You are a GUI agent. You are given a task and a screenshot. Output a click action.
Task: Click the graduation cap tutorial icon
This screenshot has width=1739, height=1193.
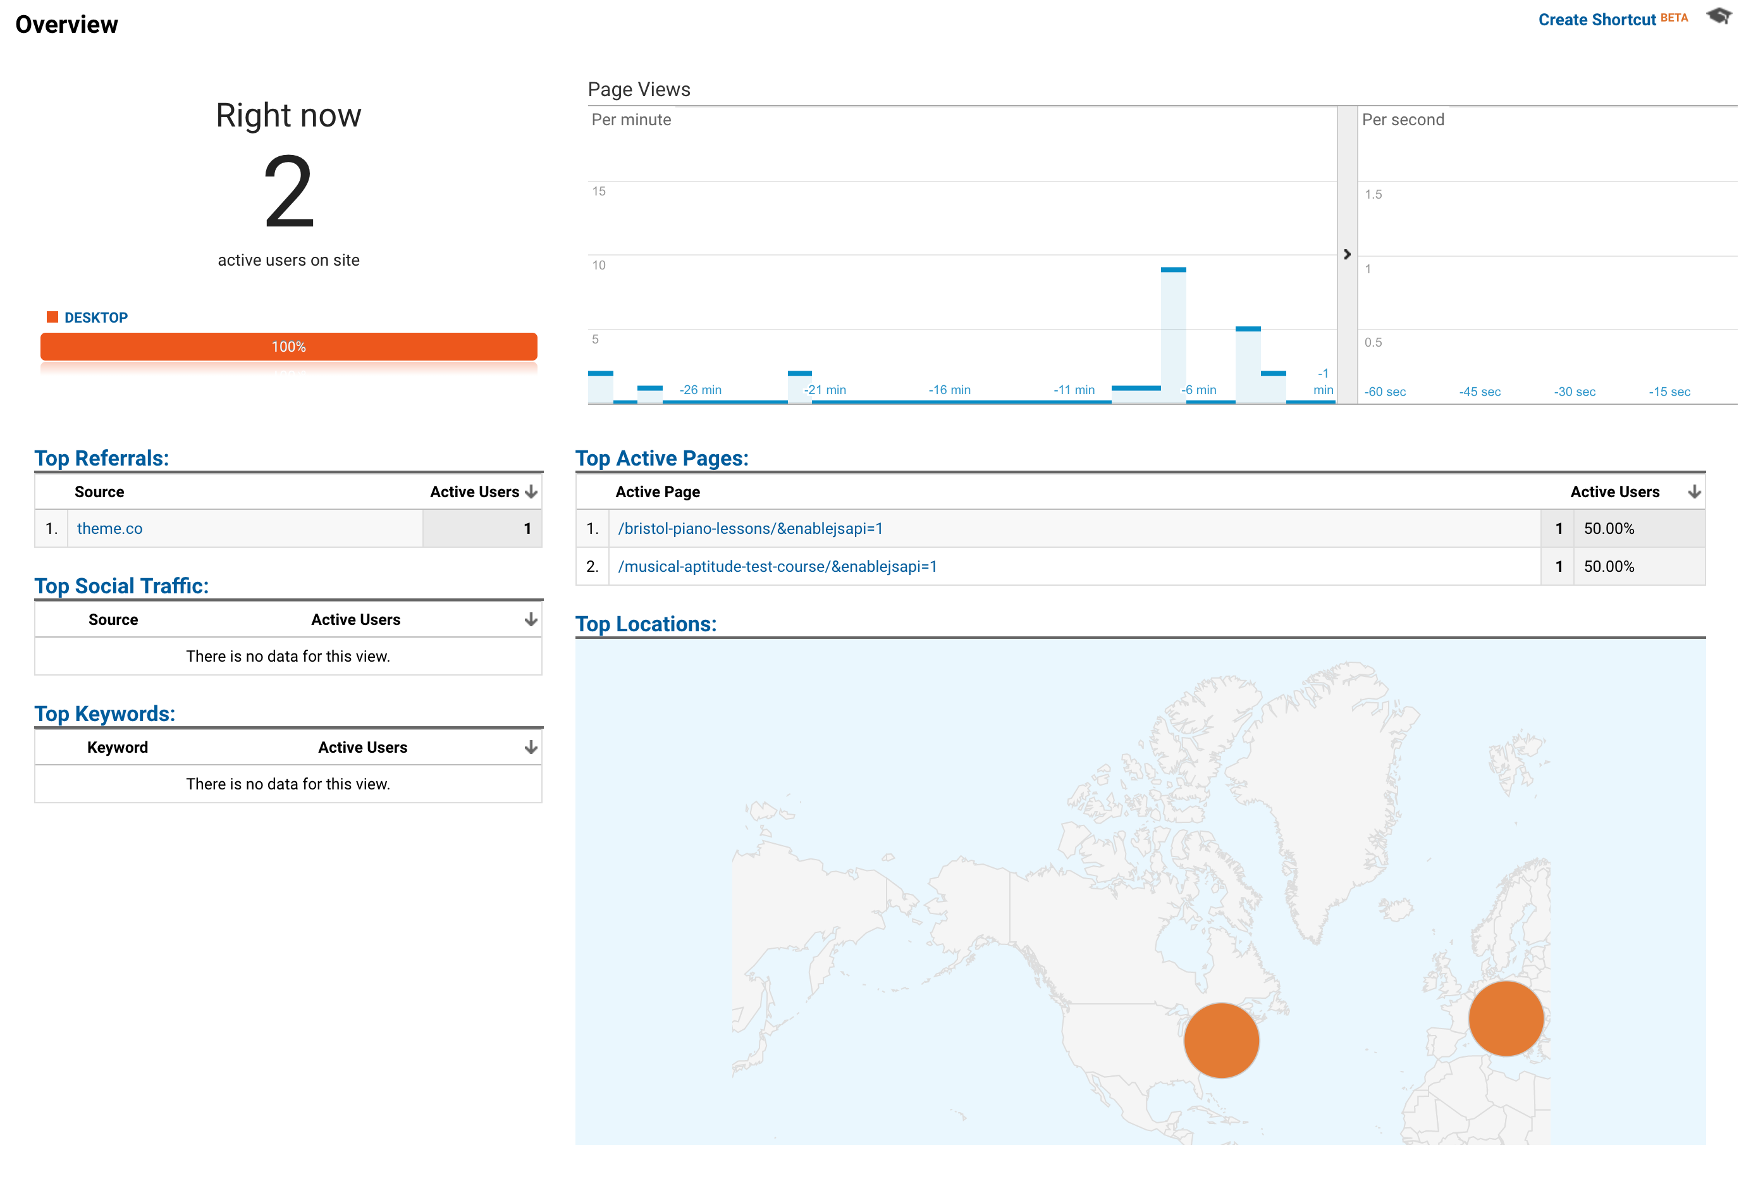tap(1717, 16)
